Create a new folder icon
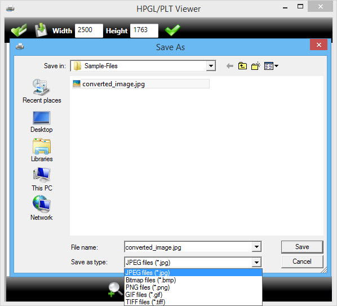Viewport: 337px width, 306px height. pyautogui.click(x=256, y=66)
